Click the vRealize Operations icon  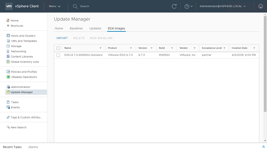[8, 77]
